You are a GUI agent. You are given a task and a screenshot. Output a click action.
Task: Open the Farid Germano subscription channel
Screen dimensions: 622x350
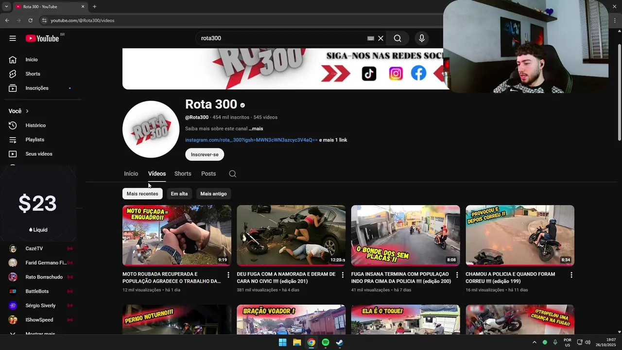point(41,263)
